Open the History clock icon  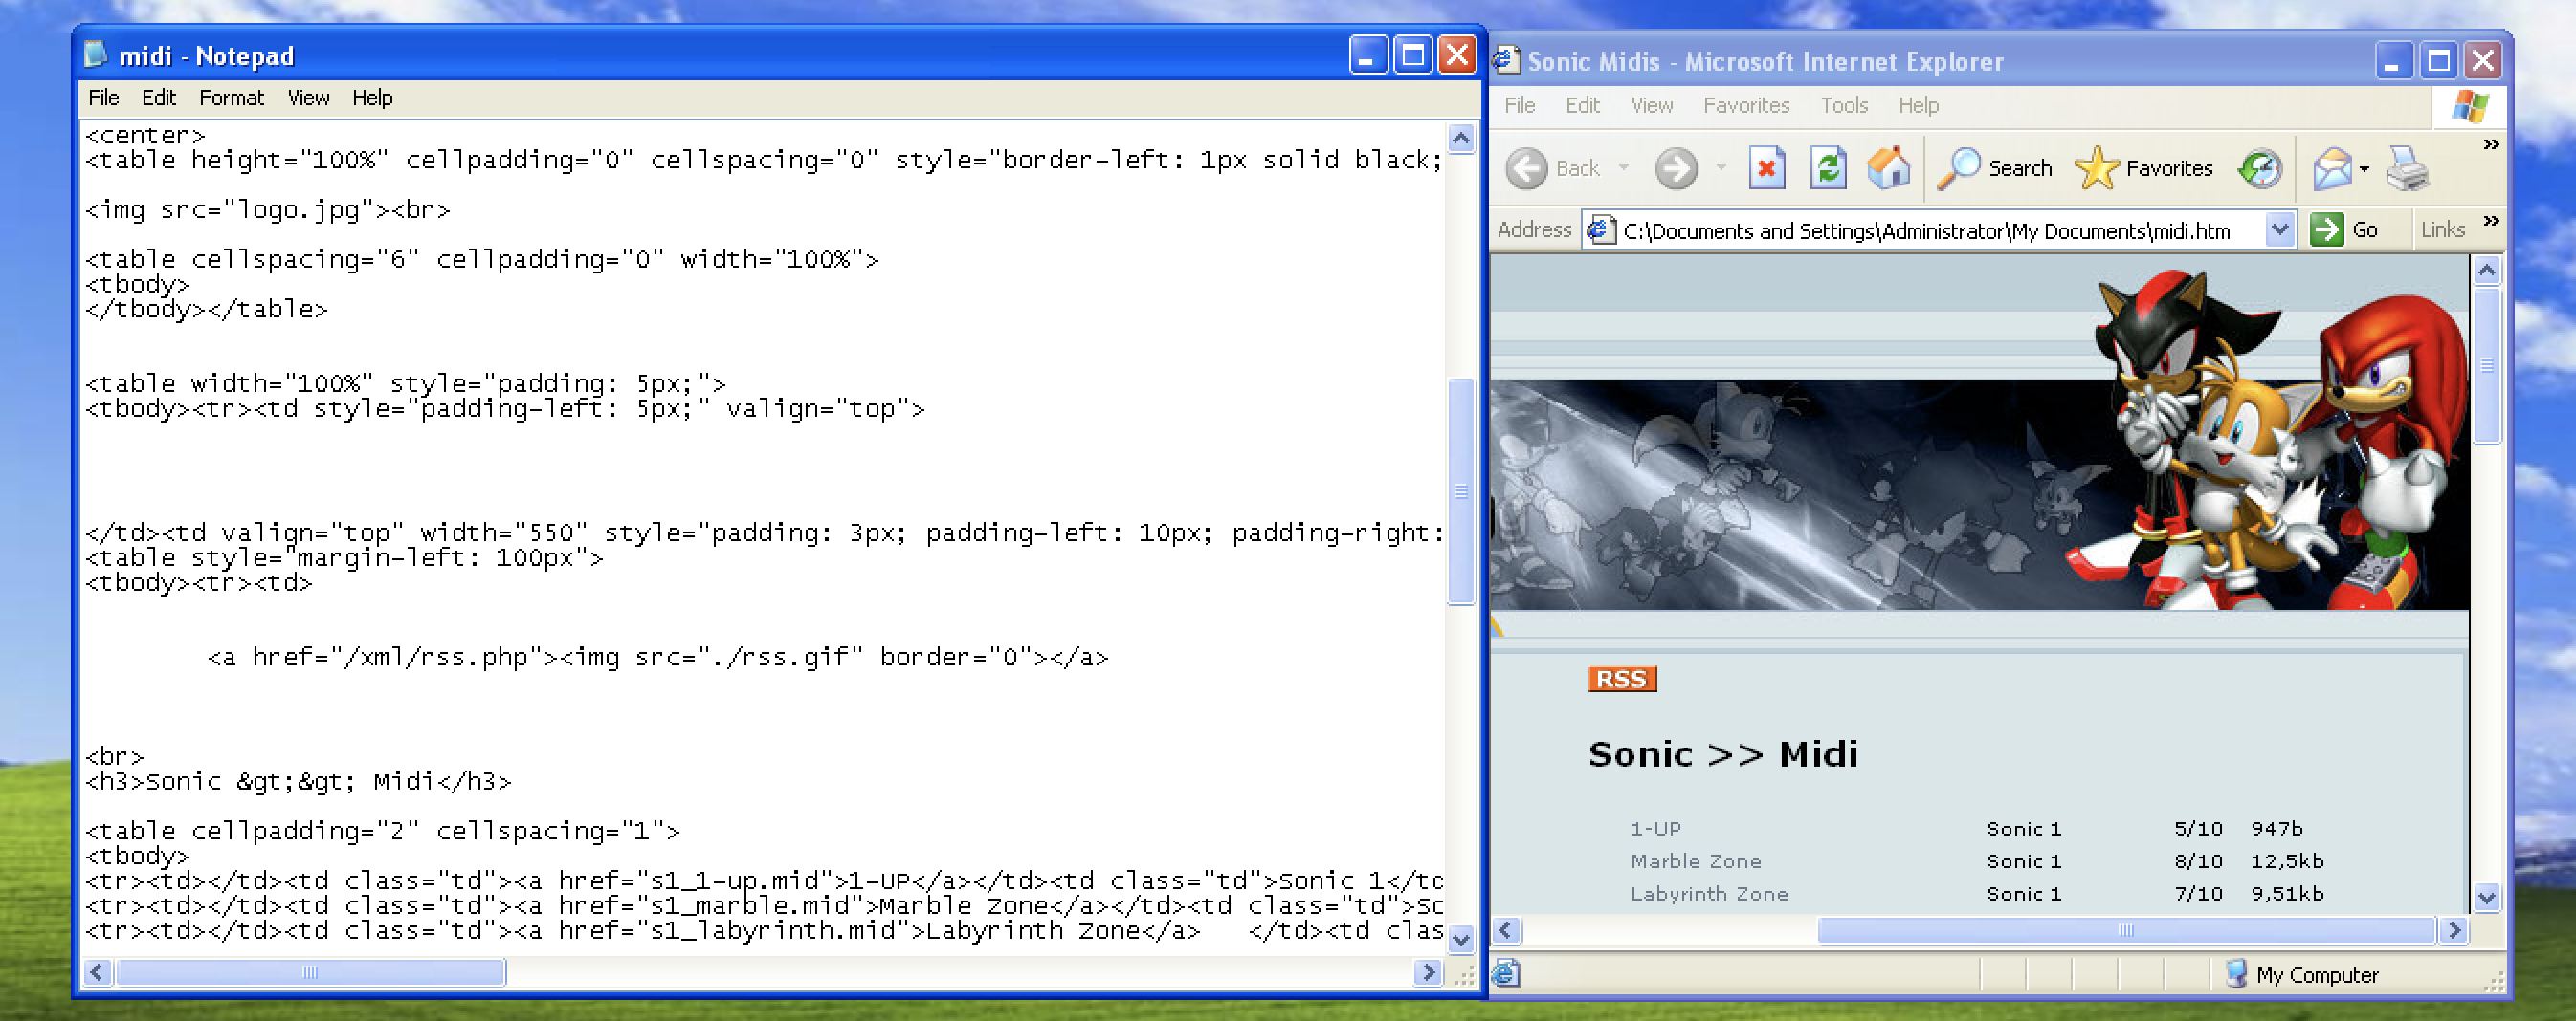(x=2260, y=168)
